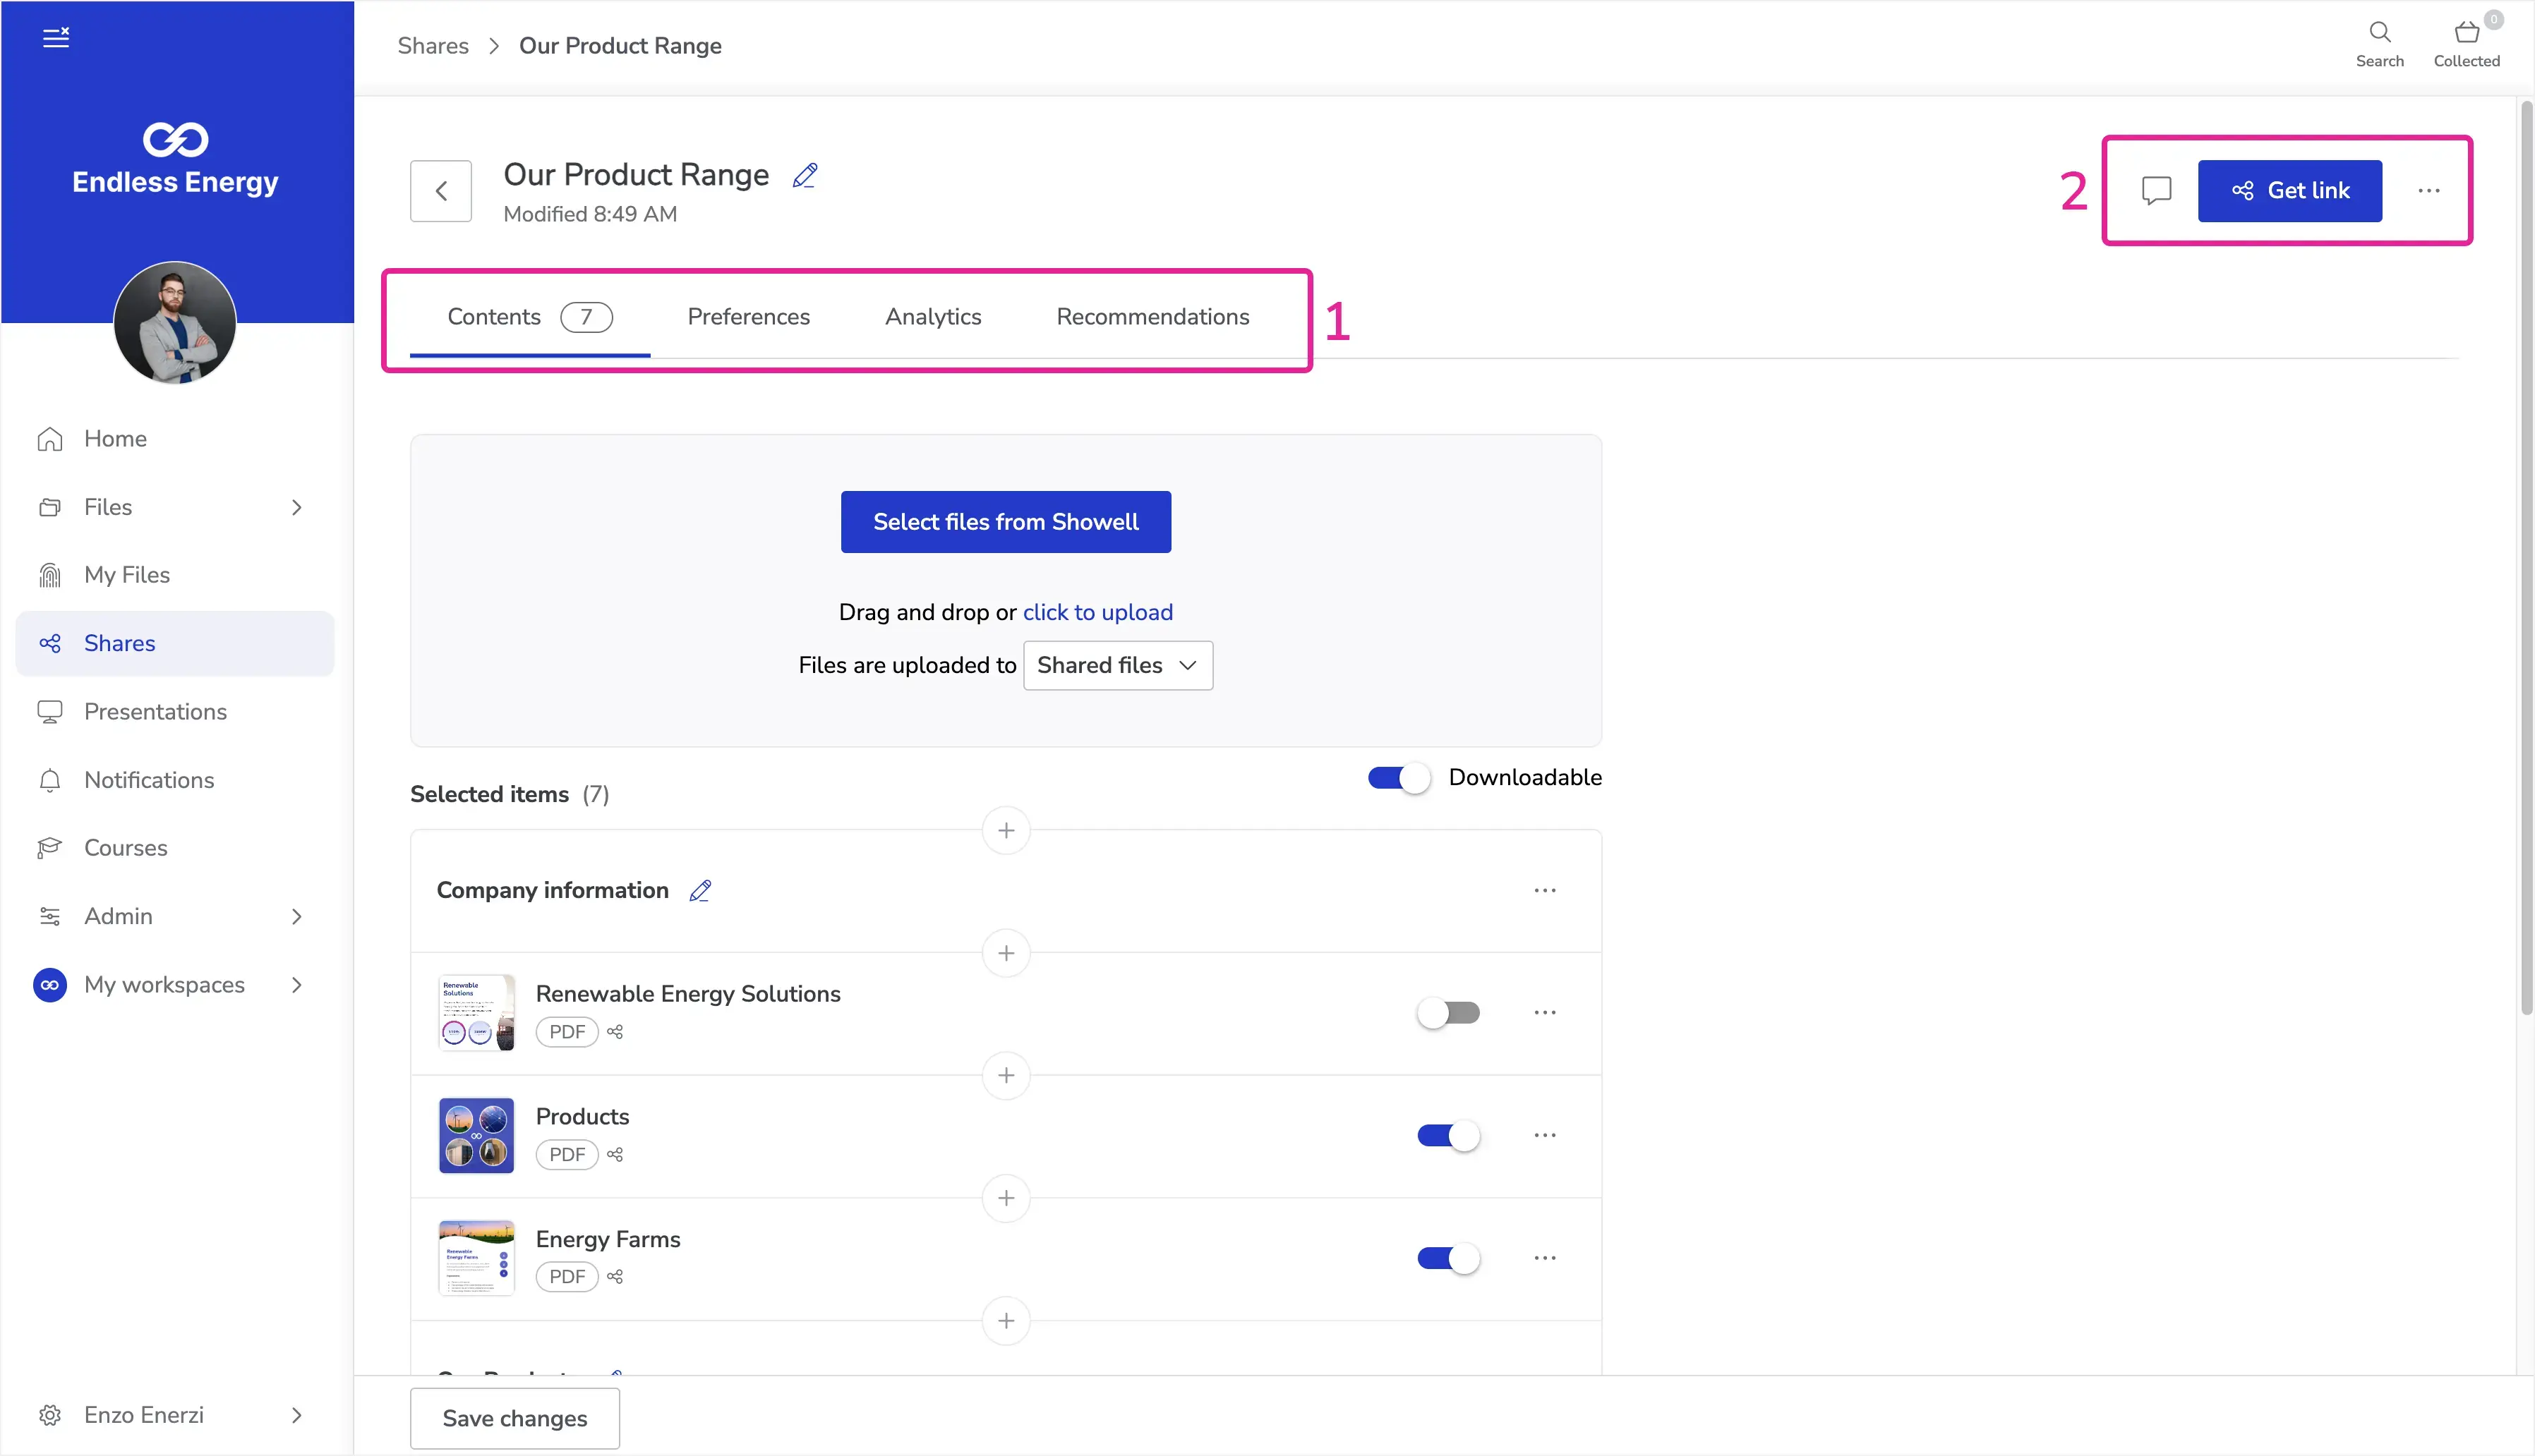Edit the share title pencil icon
Image resolution: width=2535 pixels, height=1456 pixels.
coord(805,175)
